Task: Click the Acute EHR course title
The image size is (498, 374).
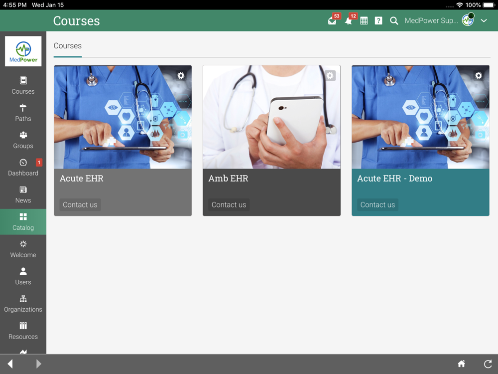Action: pos(82,179)
